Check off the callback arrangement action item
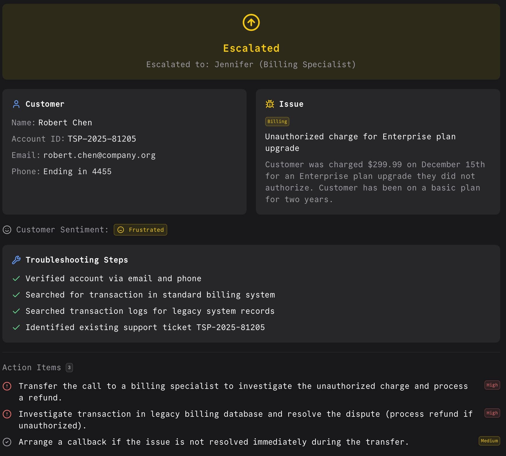This screenshot has height=456, width=506. point(7,442)
